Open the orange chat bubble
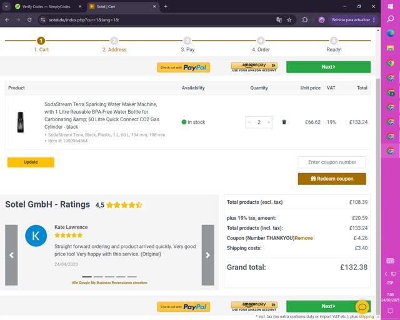Image resolution: width=400 pixels, height=320 pixels. (x=362, y=307)
